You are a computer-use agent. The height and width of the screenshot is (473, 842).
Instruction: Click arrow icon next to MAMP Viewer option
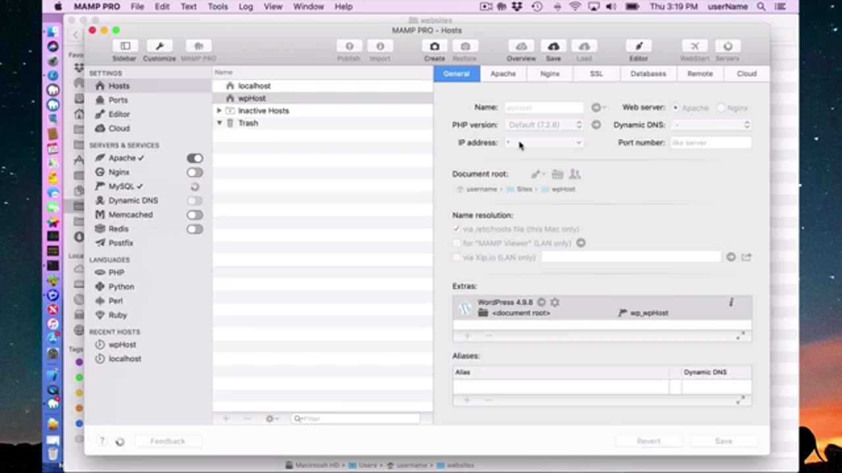click(x=581, y=243)
